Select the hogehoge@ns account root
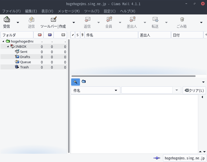The width and height of the screenshot is (207, 162). point(34,41)
